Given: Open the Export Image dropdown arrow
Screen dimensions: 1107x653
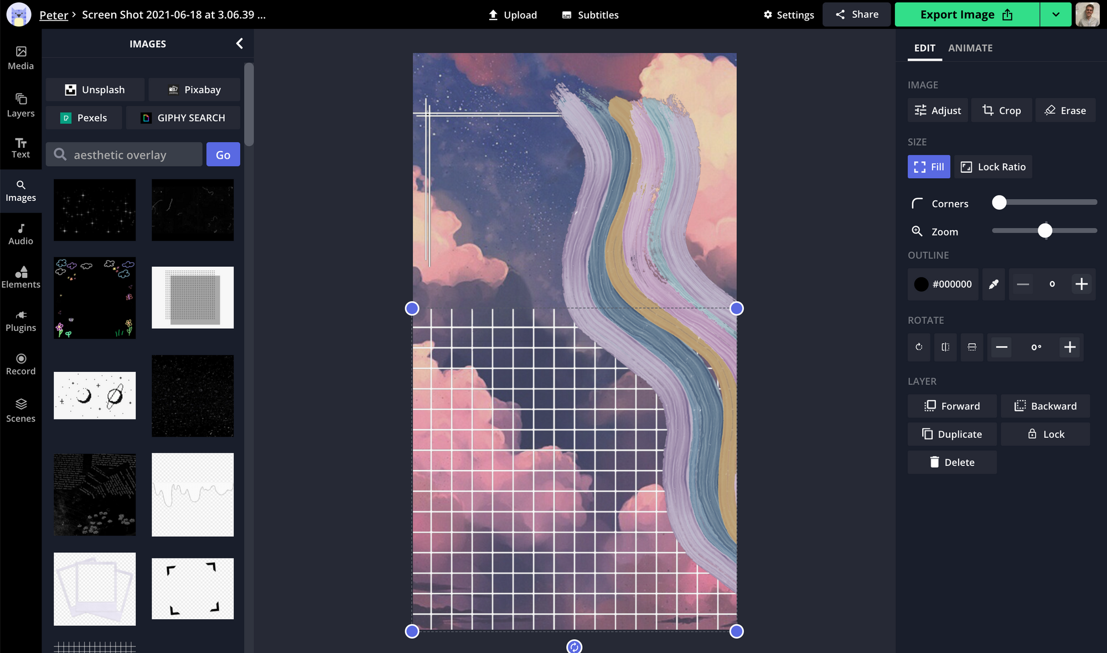Looking at the screenshot, I should [1056, 14].
